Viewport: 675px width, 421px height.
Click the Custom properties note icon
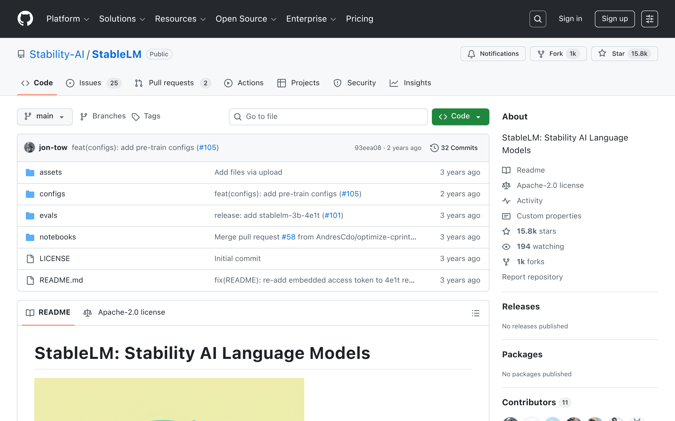(x=506, y=216)
